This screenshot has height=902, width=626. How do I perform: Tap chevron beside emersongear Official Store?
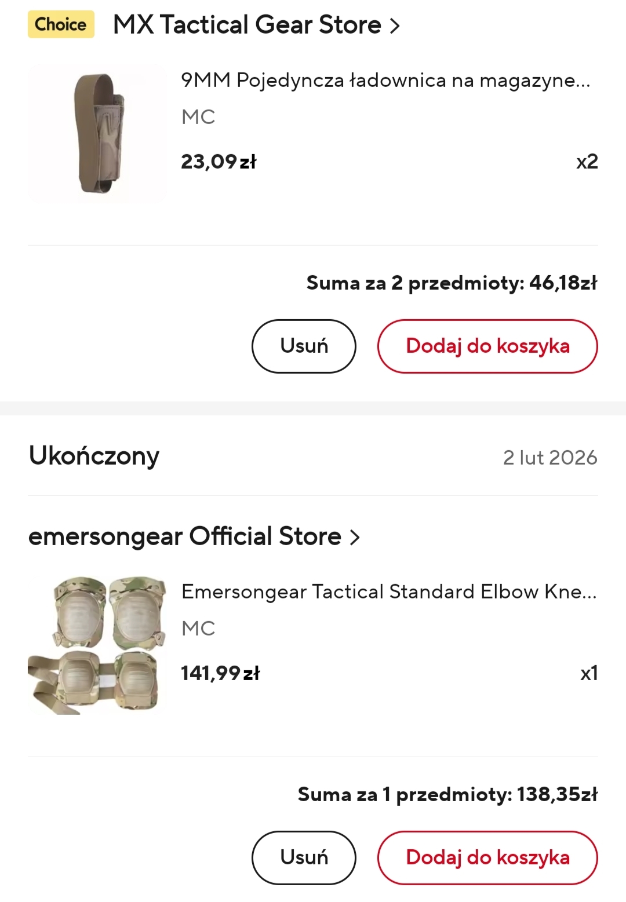click(355, 538)
